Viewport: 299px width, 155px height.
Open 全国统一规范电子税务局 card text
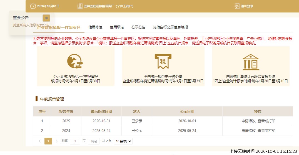(x=163, y=77)
